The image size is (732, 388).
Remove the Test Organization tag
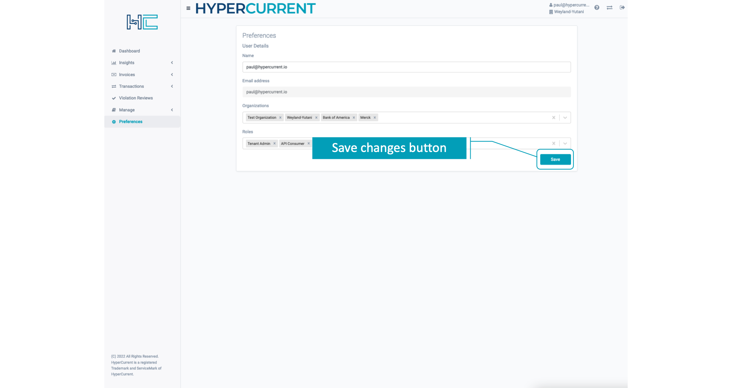[280, 118]
